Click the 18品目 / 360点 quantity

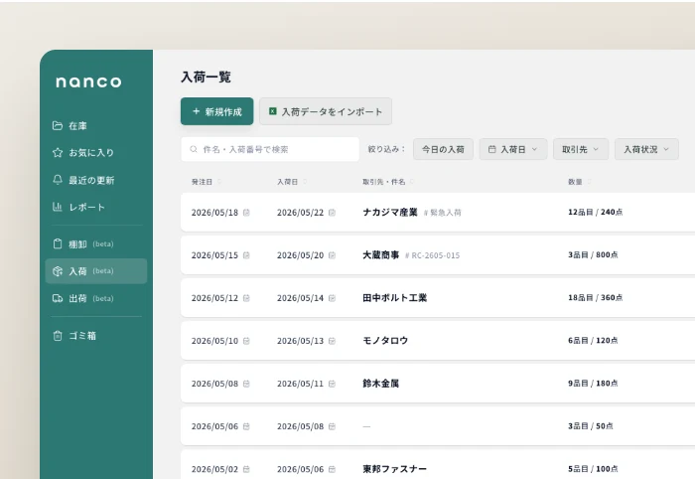tap(596, 297)
